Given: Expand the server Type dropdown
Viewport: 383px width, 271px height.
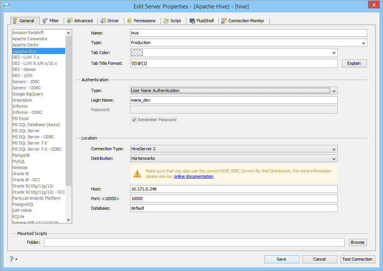Looking at the screenshot, I should click(x=364, y=43).
